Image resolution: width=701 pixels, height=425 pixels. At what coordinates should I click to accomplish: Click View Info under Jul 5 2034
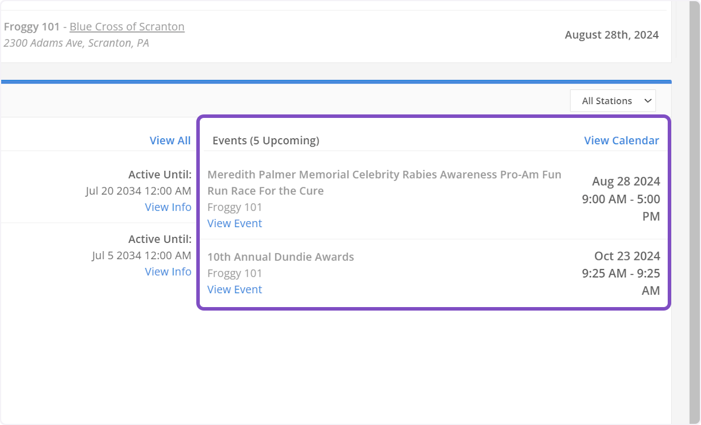coord(168,271)
